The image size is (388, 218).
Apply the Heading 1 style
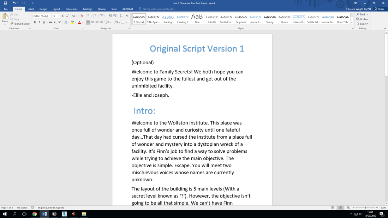tap(168, 18)
